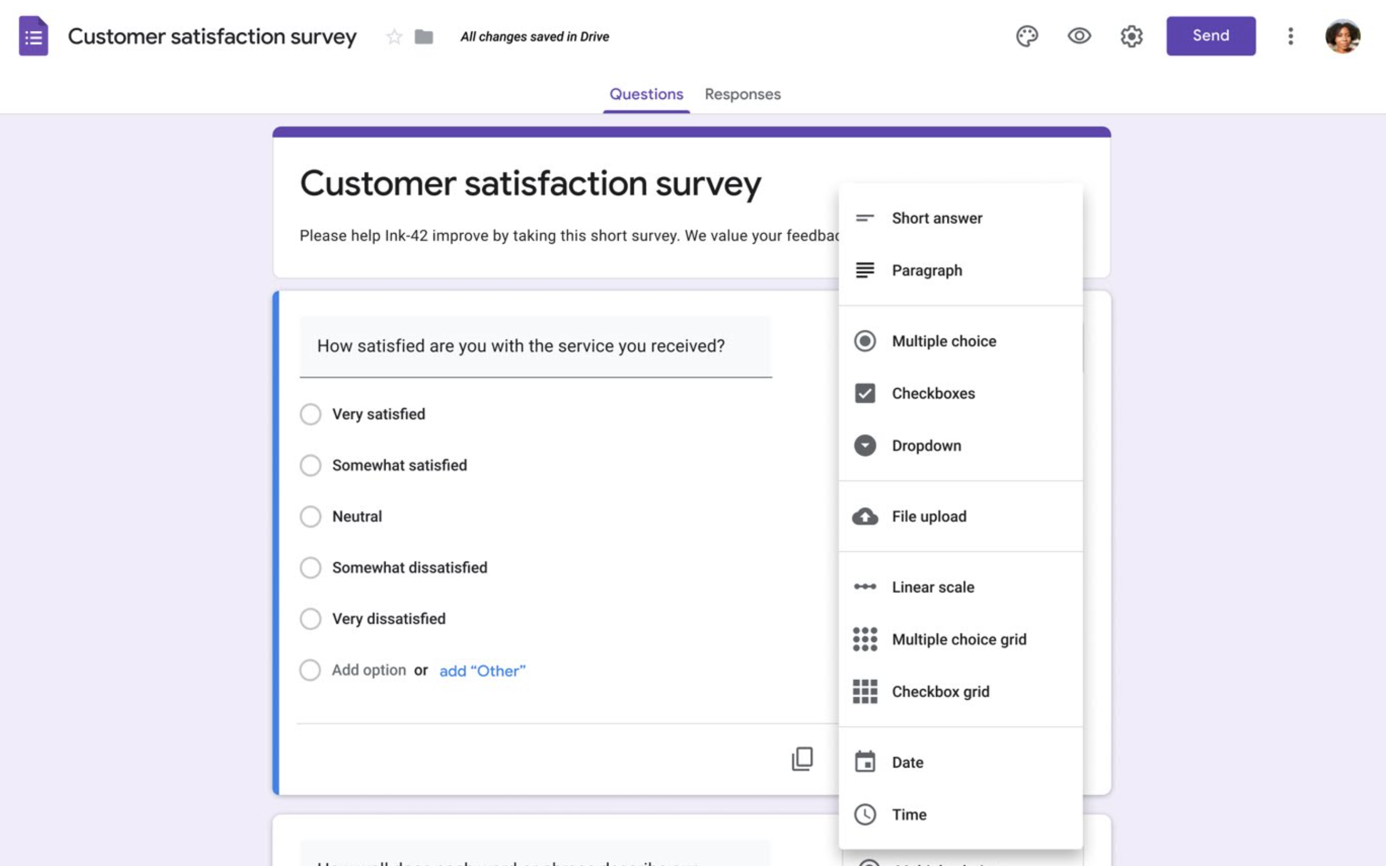1386x866 pixels.
Task: Open your account profile picture
Action: [1344, 36]
